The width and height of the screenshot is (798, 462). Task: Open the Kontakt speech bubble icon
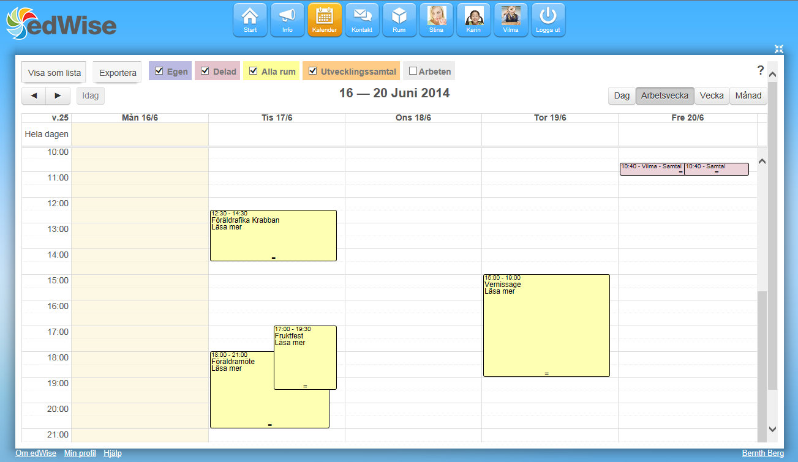pos(362,20)
